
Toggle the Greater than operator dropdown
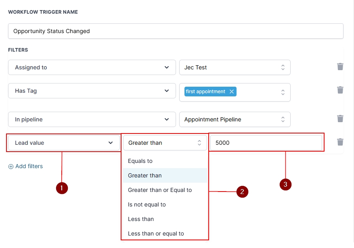click(x=165, y=143)
